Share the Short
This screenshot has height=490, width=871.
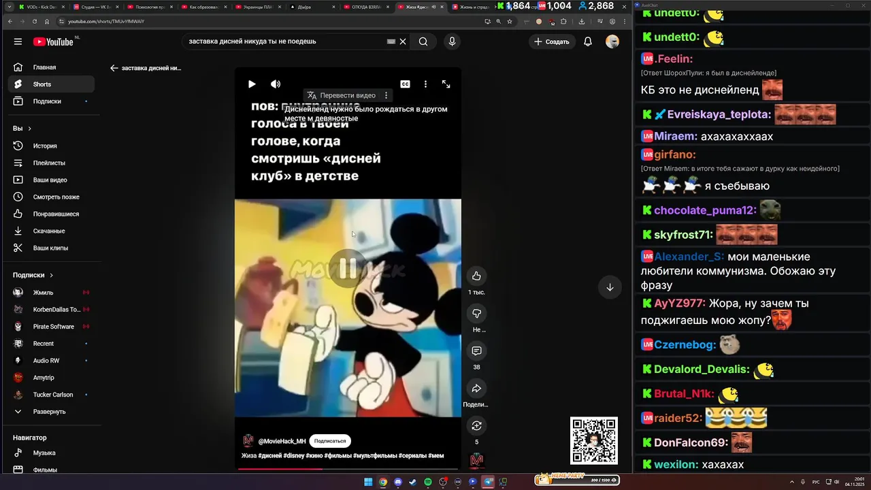coord(476,389)
